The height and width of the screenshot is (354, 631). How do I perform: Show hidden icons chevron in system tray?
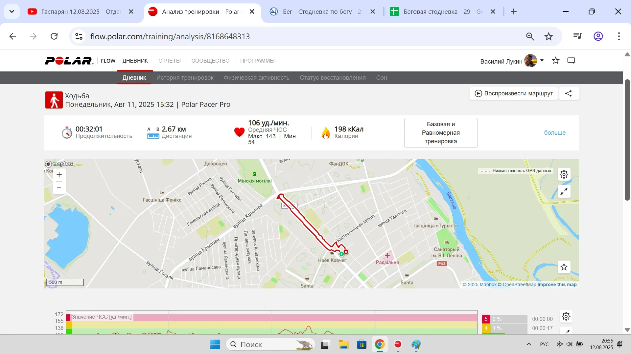(529, 344)
